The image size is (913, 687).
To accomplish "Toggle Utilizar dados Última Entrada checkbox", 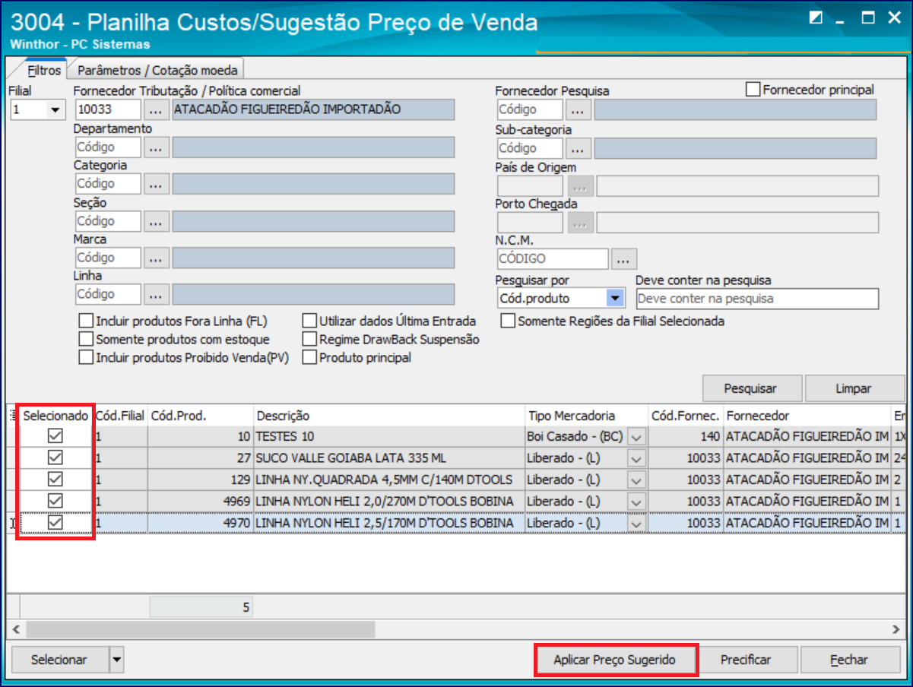I will click(309, 321).
